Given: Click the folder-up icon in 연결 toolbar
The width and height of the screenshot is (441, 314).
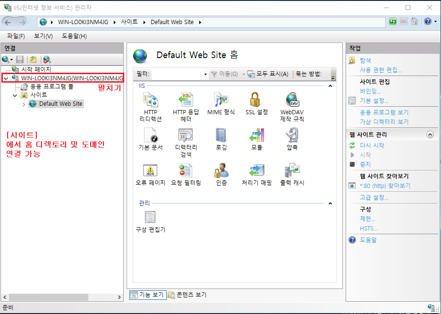Looking at the screenshot, I should click(33, 59).
